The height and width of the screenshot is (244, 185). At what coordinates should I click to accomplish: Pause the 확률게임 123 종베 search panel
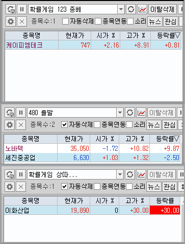[22, 9]
